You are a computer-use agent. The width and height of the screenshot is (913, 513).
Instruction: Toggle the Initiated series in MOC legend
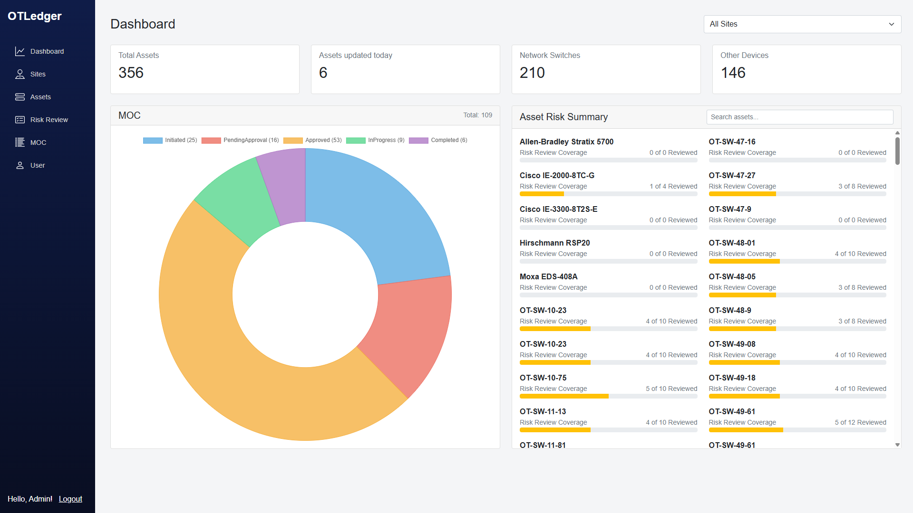(170, 140)
